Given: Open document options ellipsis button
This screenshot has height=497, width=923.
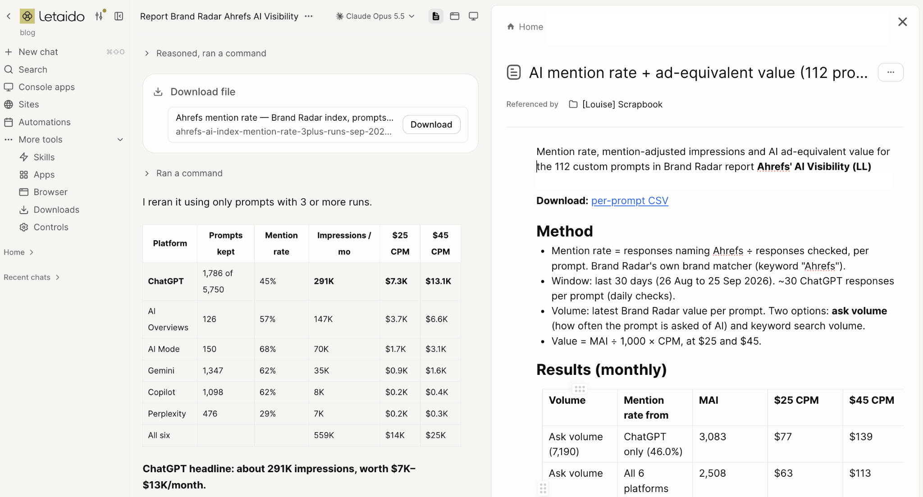Looking at the screenshot, I should (891, 72).
